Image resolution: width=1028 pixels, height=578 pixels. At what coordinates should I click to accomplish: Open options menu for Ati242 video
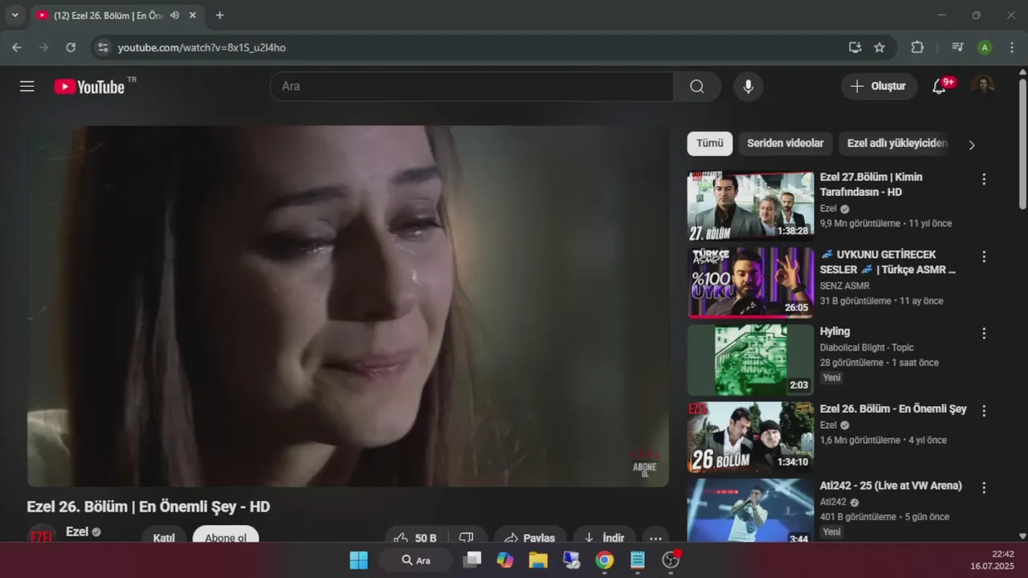point(984,487)
